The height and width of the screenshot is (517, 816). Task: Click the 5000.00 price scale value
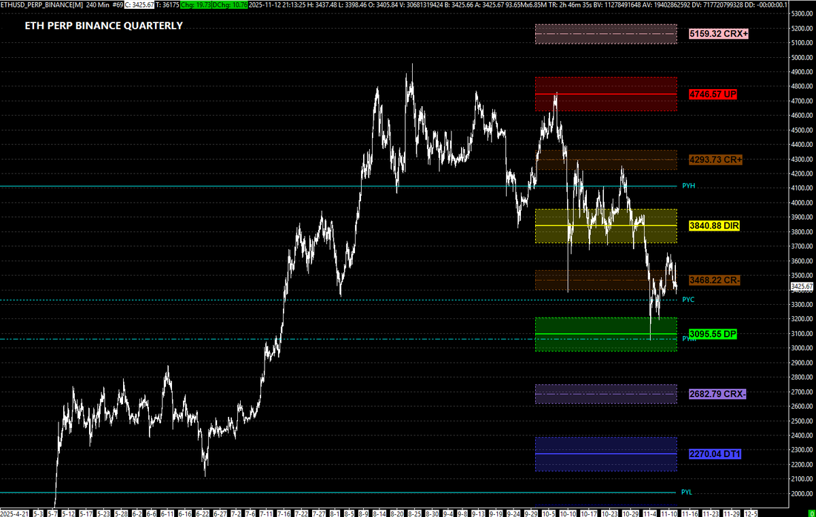point(802,58)
